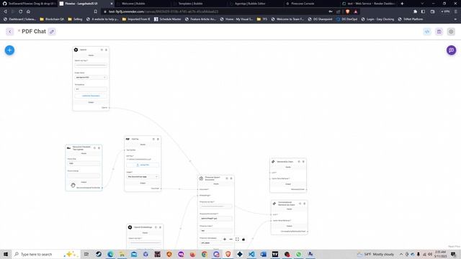Click the Pinecone Namespace field
461x259 pixels.
(x=216, y=243)
